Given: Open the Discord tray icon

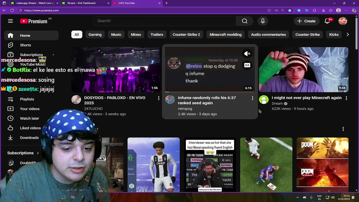Looking at the screenshot, I should pos(305,198).
